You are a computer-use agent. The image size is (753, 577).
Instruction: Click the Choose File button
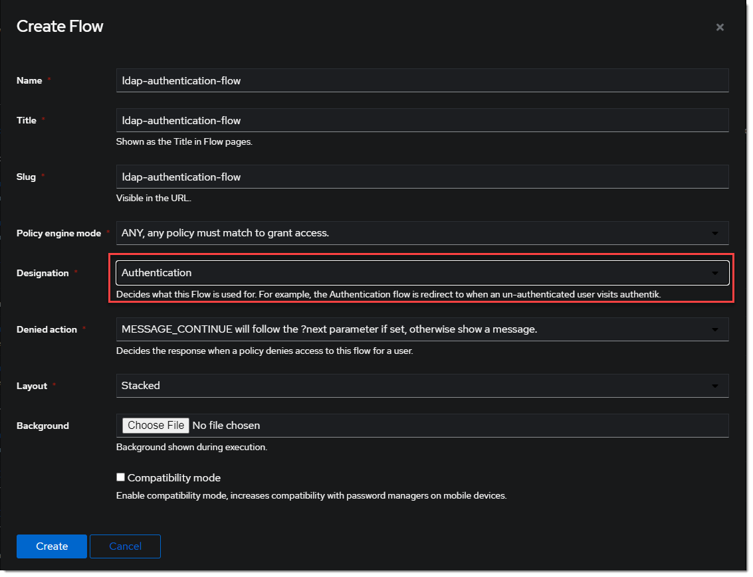pos(156,426)
